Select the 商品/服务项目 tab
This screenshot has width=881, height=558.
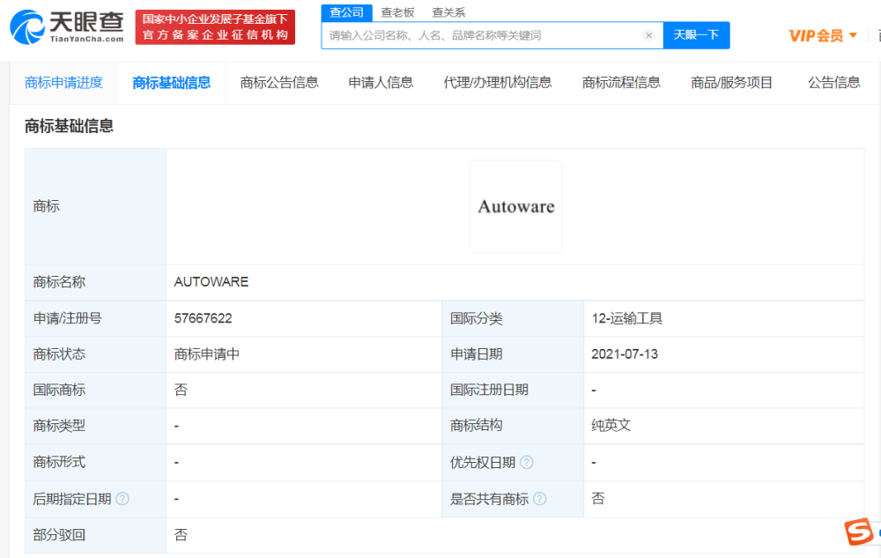tap(731, 83)
